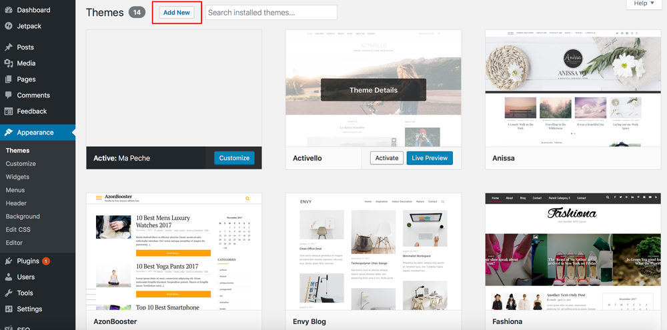Click the Themes page heading
Screen dimensions: 667x330
[105, 12]
